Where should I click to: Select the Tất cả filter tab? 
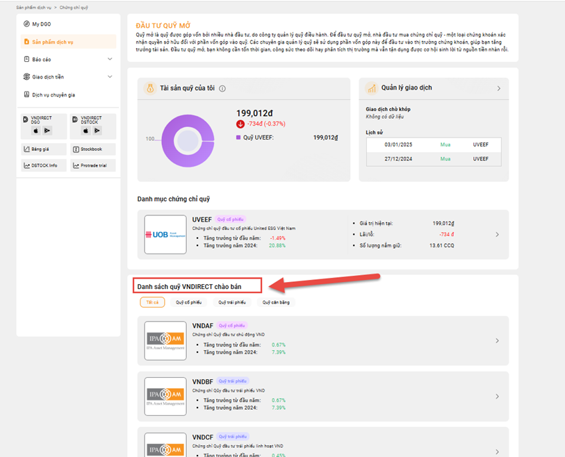pyautogui.click(x=152, y=302)
